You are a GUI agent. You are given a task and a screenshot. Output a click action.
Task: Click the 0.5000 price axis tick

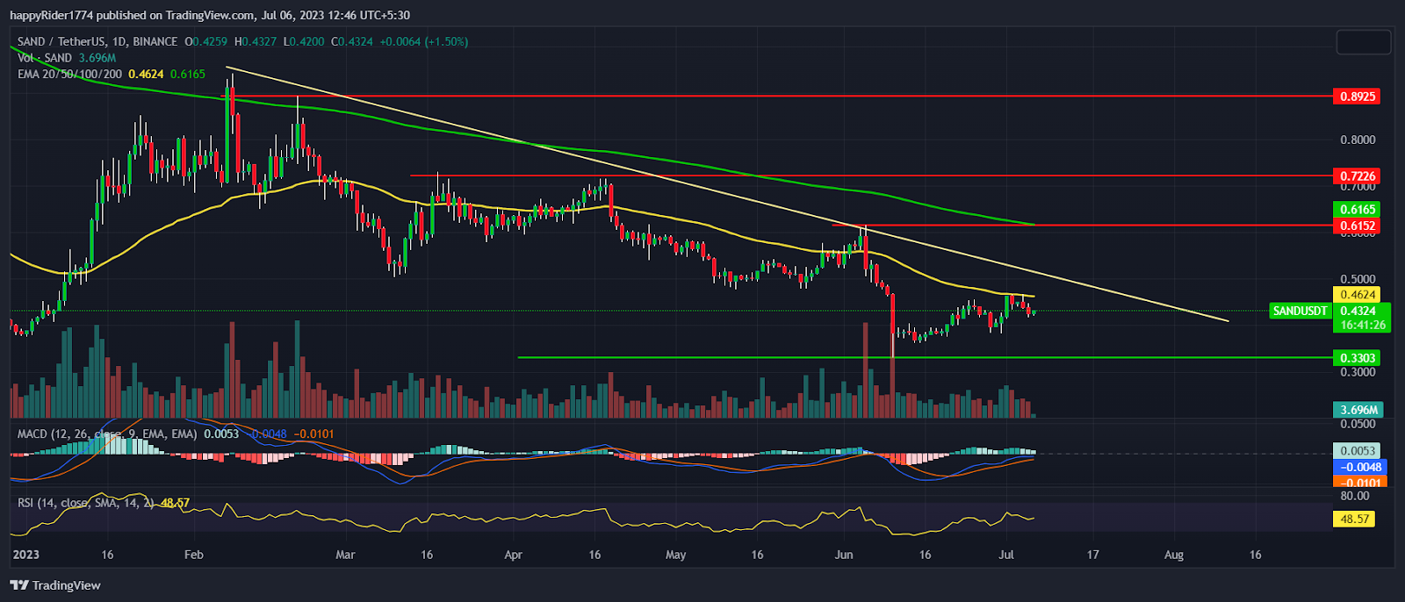click(1358, 279)
